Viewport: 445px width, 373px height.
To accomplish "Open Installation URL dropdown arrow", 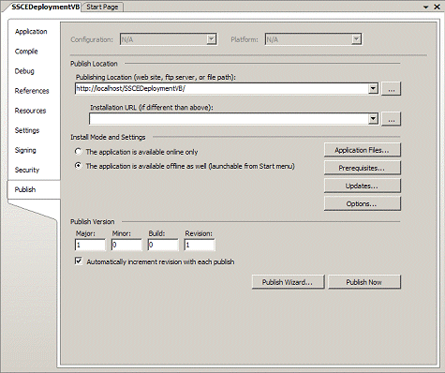I will (x=373, y=119).
